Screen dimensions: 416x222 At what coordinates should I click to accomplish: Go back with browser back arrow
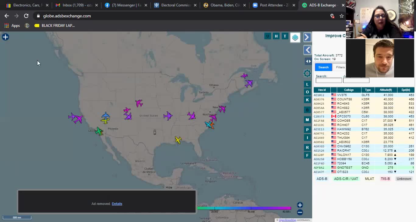tap(7, 16)
